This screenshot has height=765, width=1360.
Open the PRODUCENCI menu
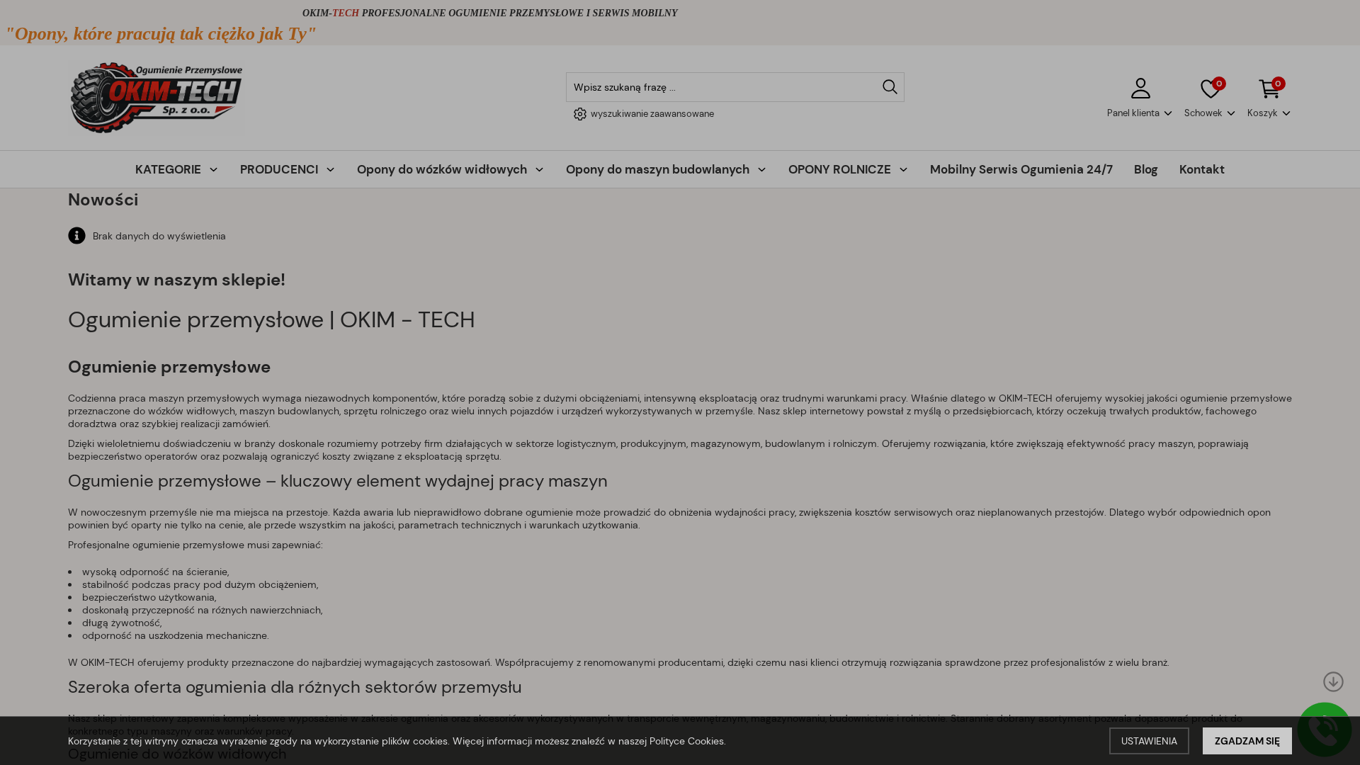287,169
